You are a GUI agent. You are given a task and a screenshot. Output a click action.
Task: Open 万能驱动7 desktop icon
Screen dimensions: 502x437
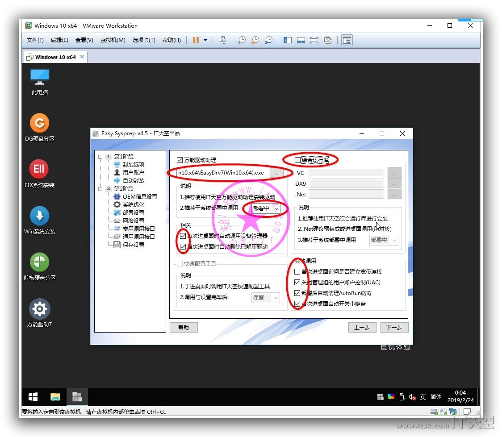click(39, 313)
